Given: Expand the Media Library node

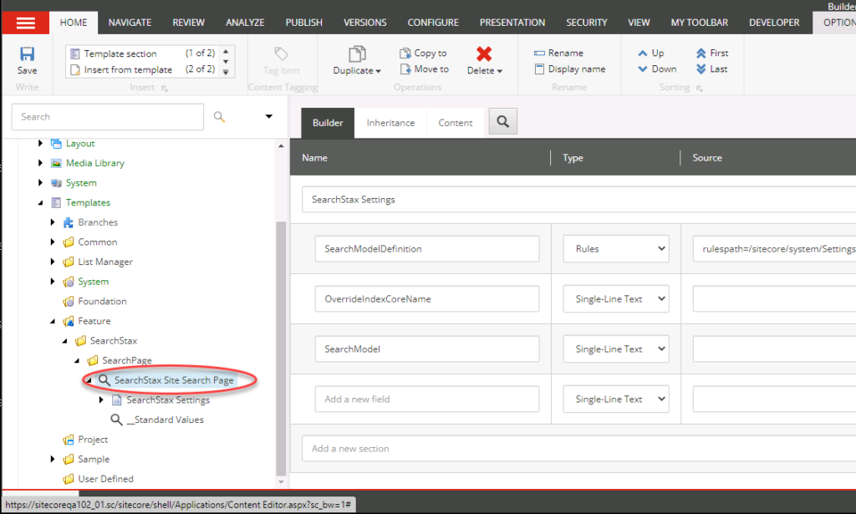Looking at the screenshot, I should (40, 163).
